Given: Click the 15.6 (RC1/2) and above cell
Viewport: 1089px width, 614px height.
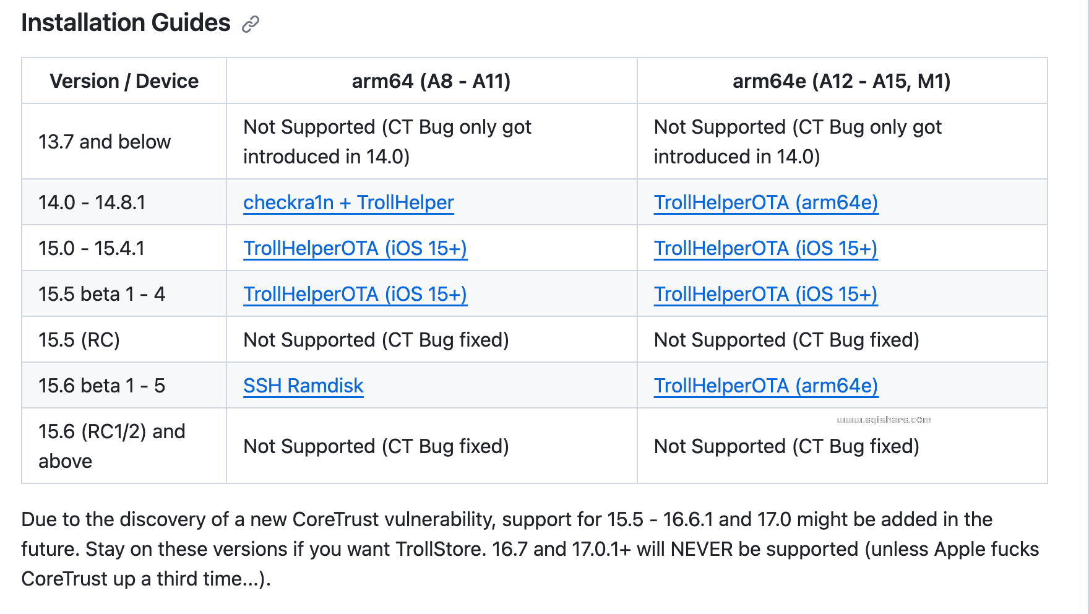Looking at the screenshot, I should pos(111,446).
